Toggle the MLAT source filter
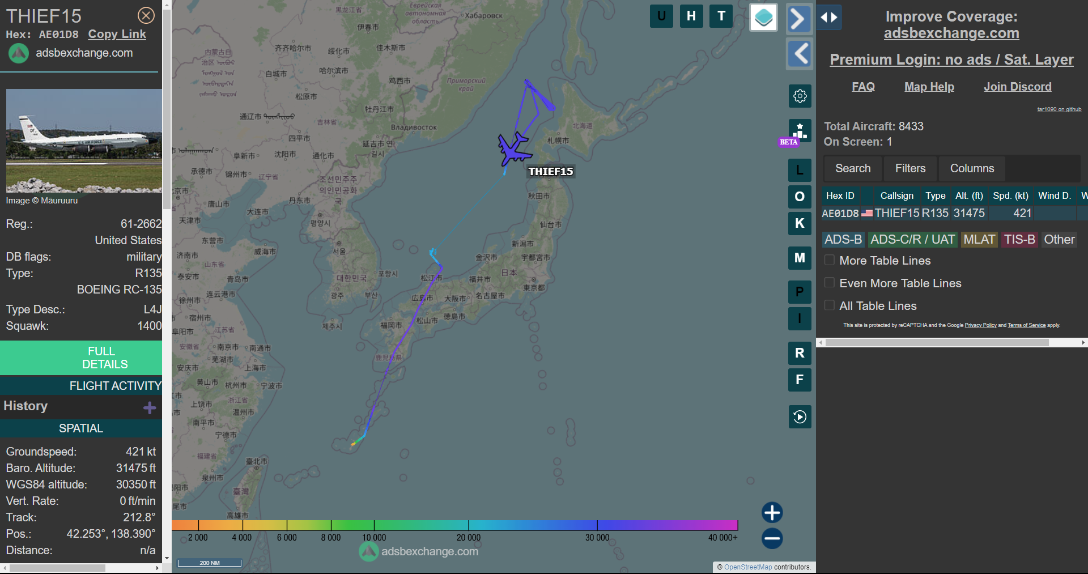 click(979, 240)
